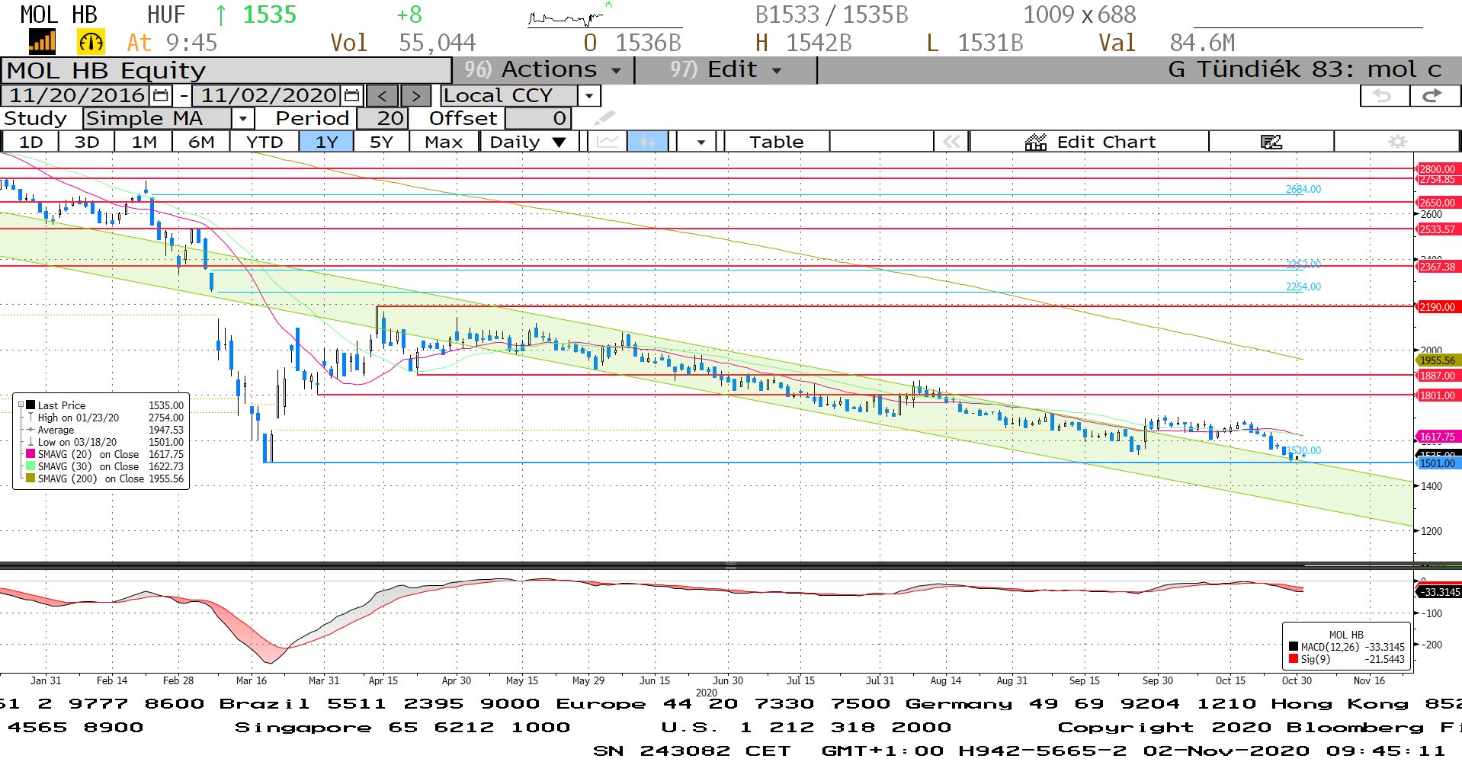This screenshot has height=781, width=1462.
Task: Select the YTD range tab
Action: point(265,142)
